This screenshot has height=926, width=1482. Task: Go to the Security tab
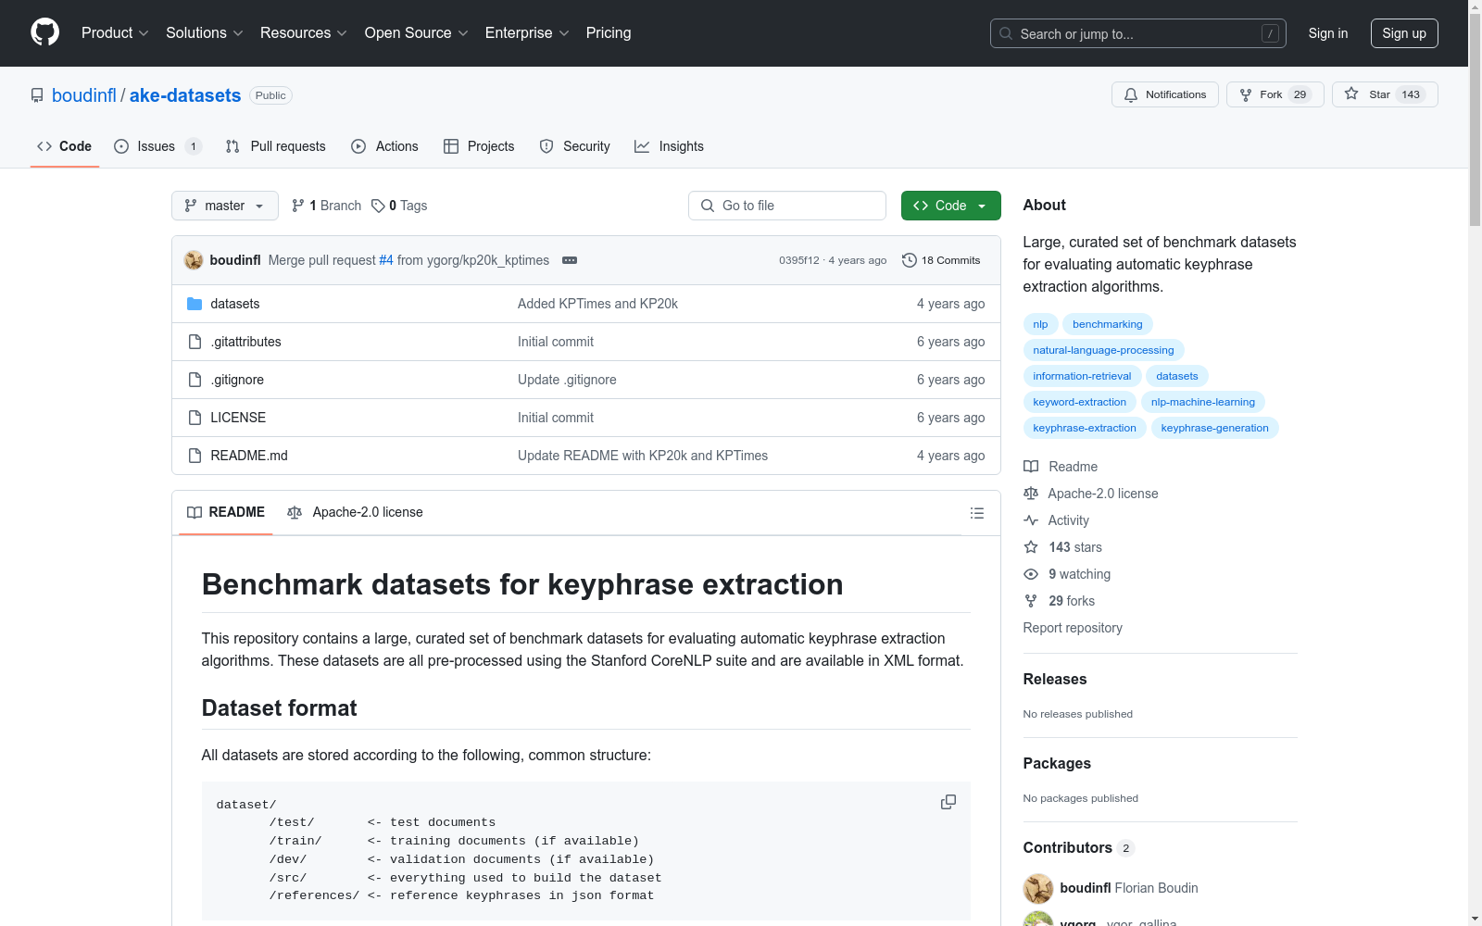[x=575, y=146]
